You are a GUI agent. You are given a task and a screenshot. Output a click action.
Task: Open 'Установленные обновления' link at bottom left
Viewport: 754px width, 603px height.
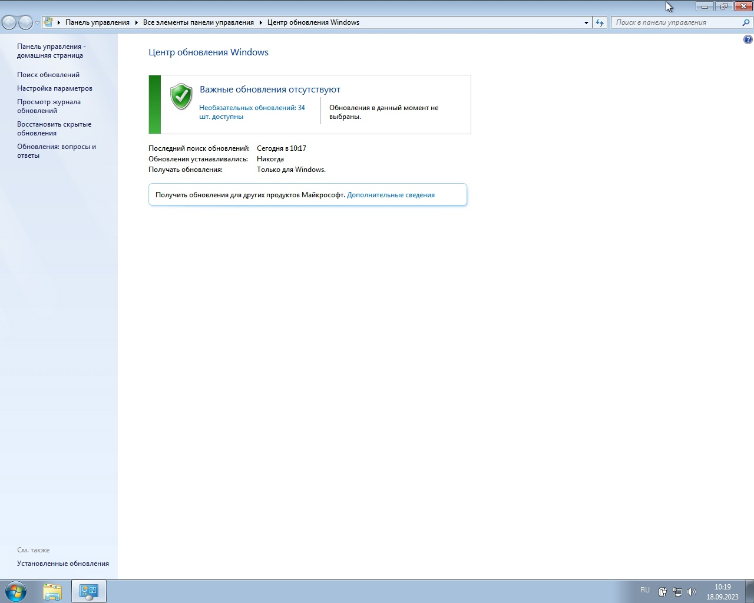[63, 564]
